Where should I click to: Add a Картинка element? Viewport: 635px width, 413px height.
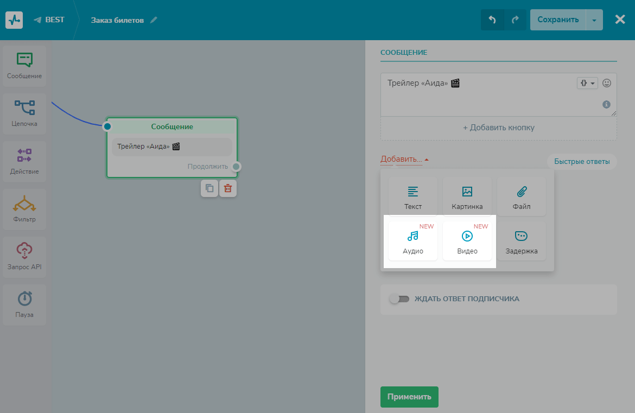click(x=467, y=196)
